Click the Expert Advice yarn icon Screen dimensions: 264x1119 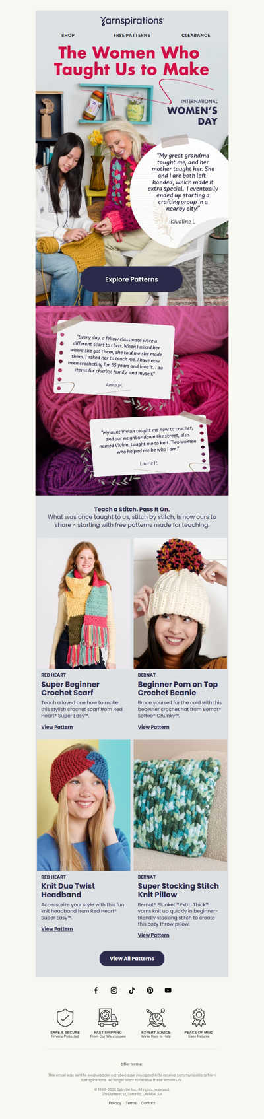point(156,1017)
